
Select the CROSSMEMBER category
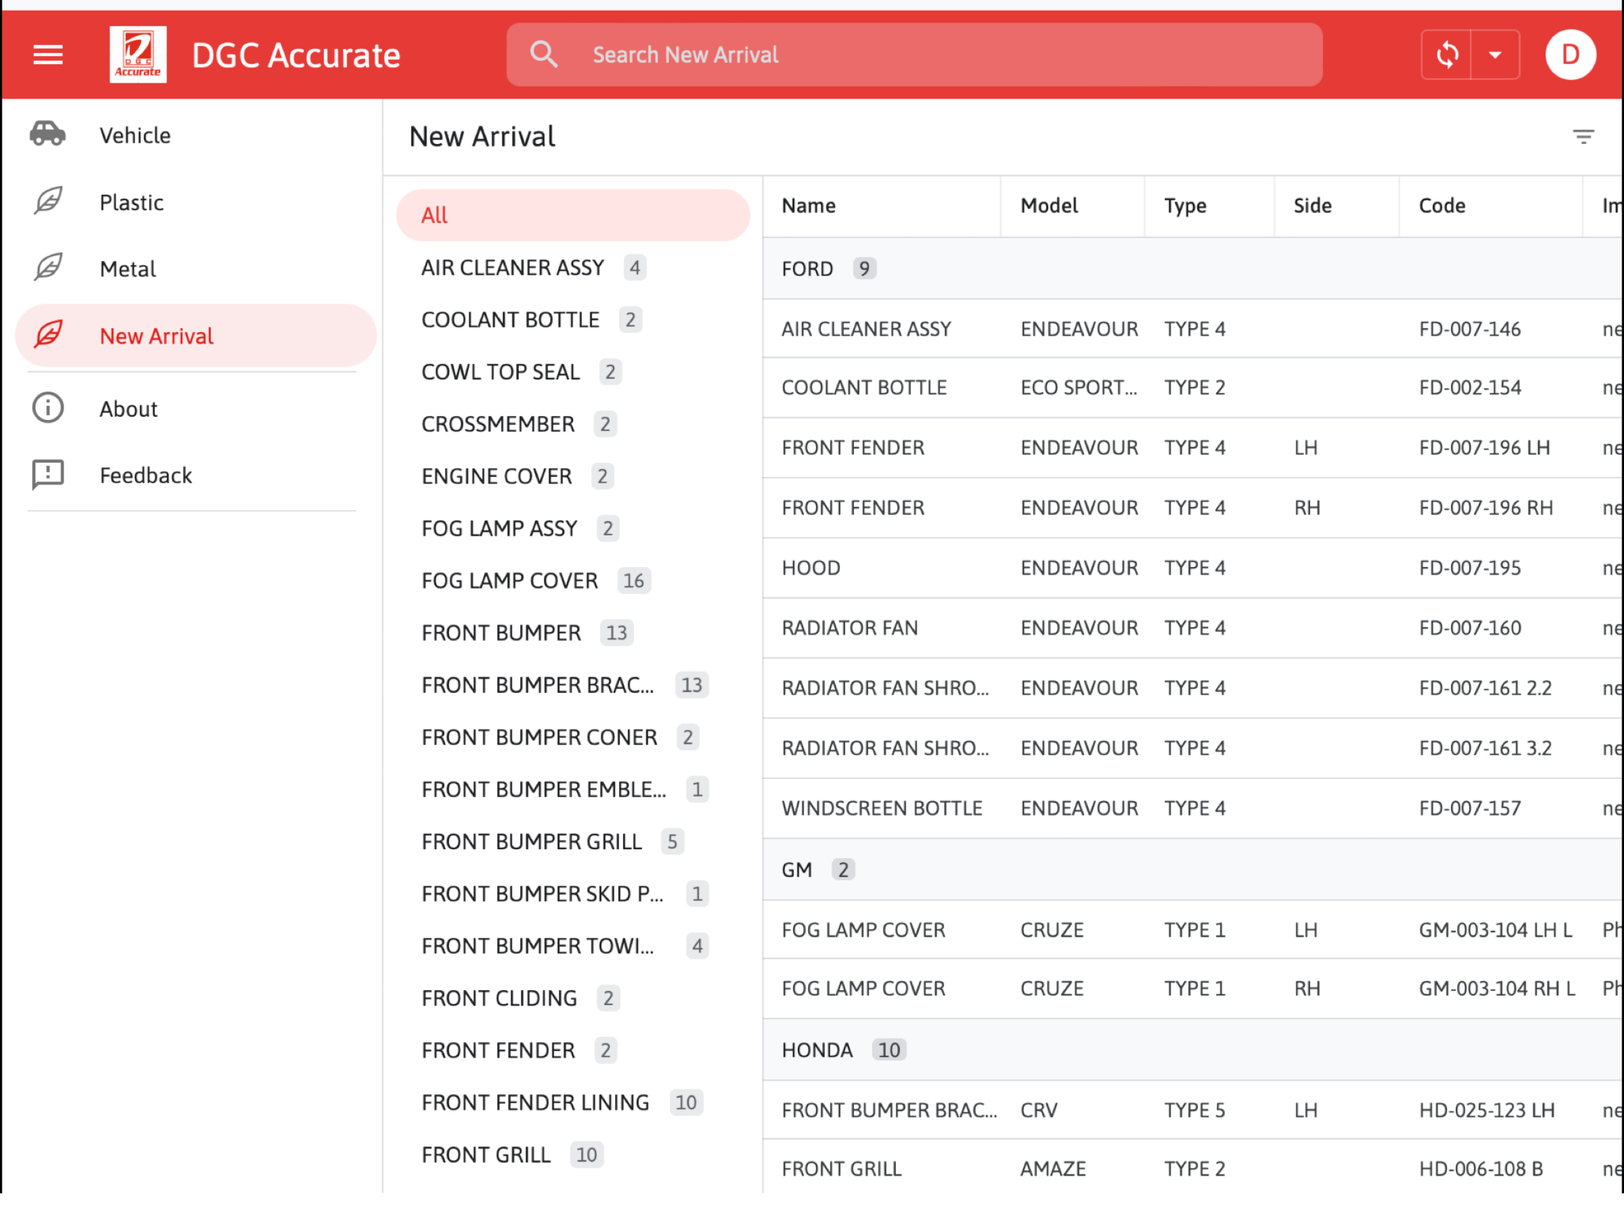click(x=572, y=424)
